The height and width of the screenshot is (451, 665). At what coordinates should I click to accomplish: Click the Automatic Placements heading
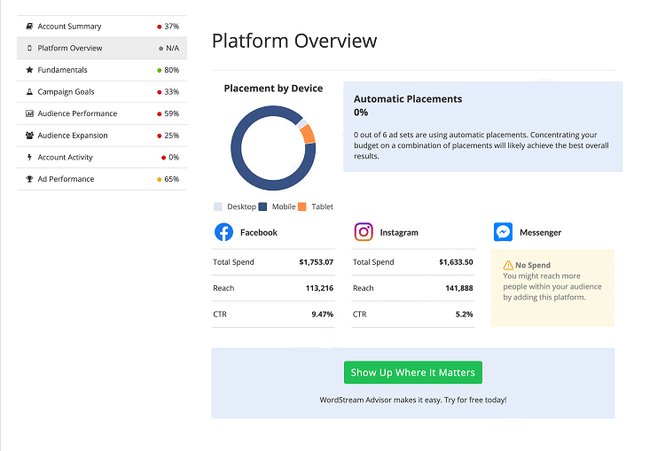(x=408, y=99)
